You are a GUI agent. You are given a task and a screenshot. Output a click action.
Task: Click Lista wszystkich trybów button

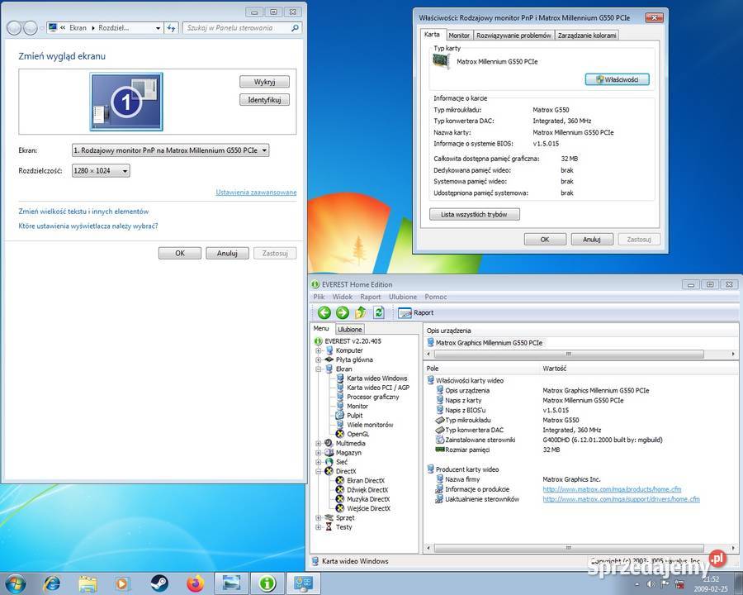pyautogui.click(x=475, y=215)
